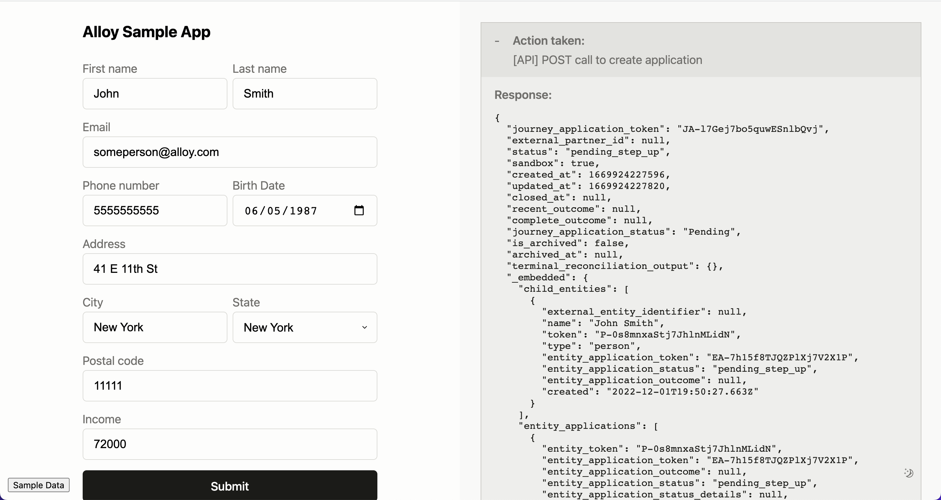The image size is (941, 500).
Task: Open the State dropdown showing New York
Action: 305,327
